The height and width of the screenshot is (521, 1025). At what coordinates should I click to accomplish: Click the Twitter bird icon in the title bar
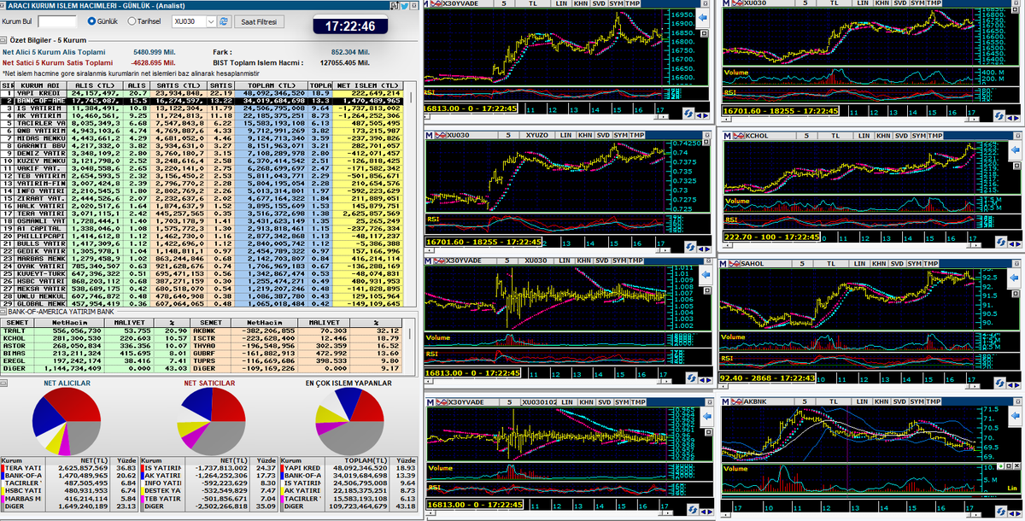click(x=404, y=6)
